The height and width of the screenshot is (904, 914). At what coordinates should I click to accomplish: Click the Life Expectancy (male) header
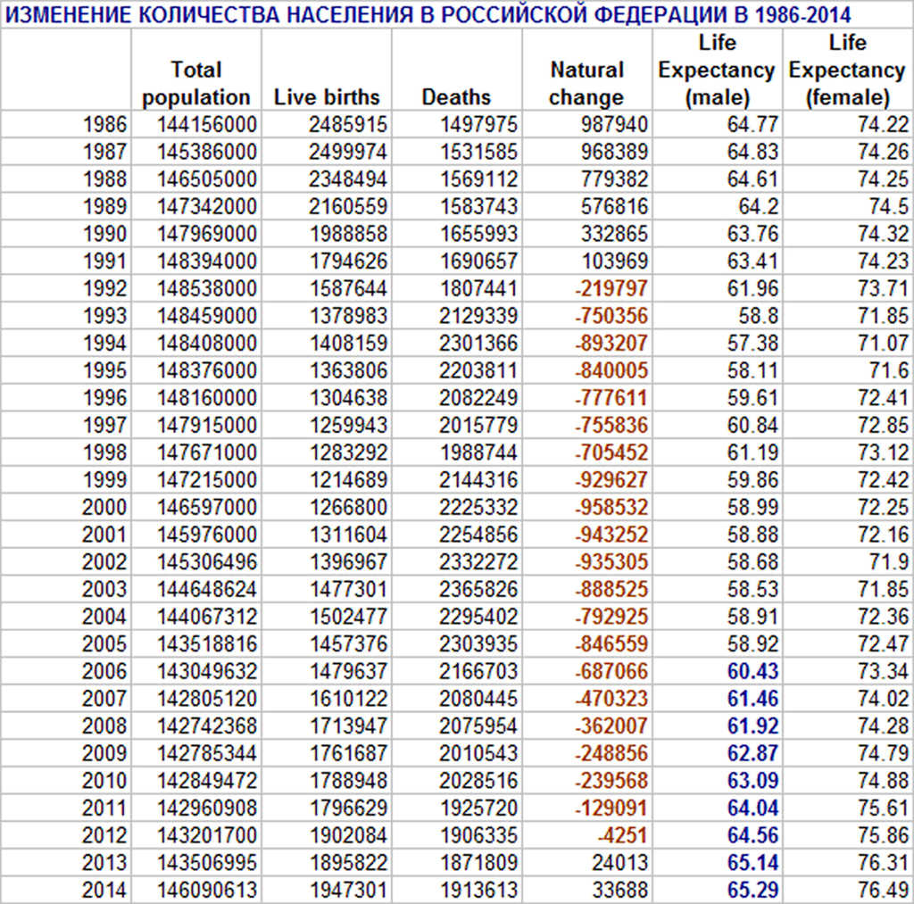pyautogui.click(x=717, y=70)
